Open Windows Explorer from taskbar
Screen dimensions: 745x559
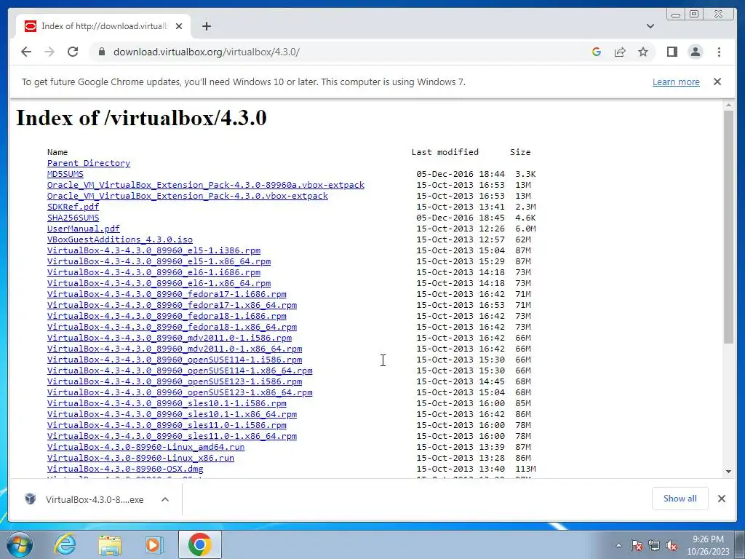point(110,544)
